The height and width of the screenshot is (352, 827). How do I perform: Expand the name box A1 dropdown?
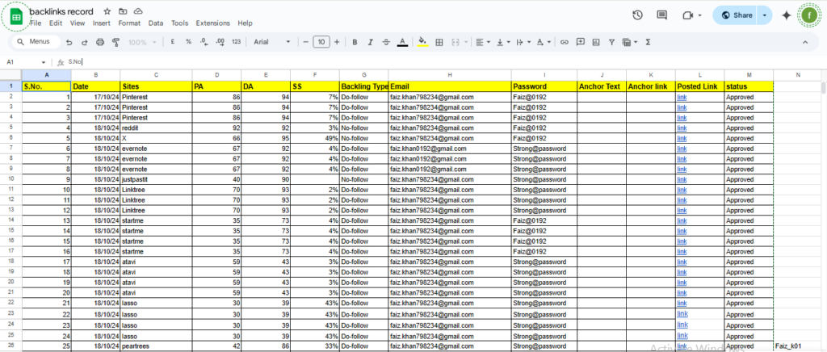coord(44,62)
